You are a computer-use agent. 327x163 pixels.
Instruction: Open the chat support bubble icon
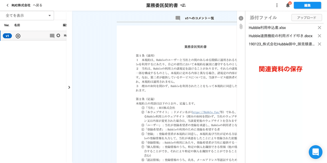pyautogui.click(x=316, y=152)
